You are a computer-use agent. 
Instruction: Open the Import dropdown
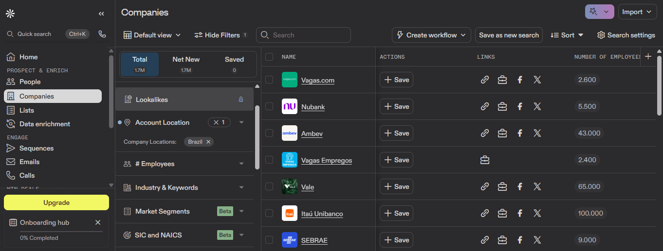point(638,12)
